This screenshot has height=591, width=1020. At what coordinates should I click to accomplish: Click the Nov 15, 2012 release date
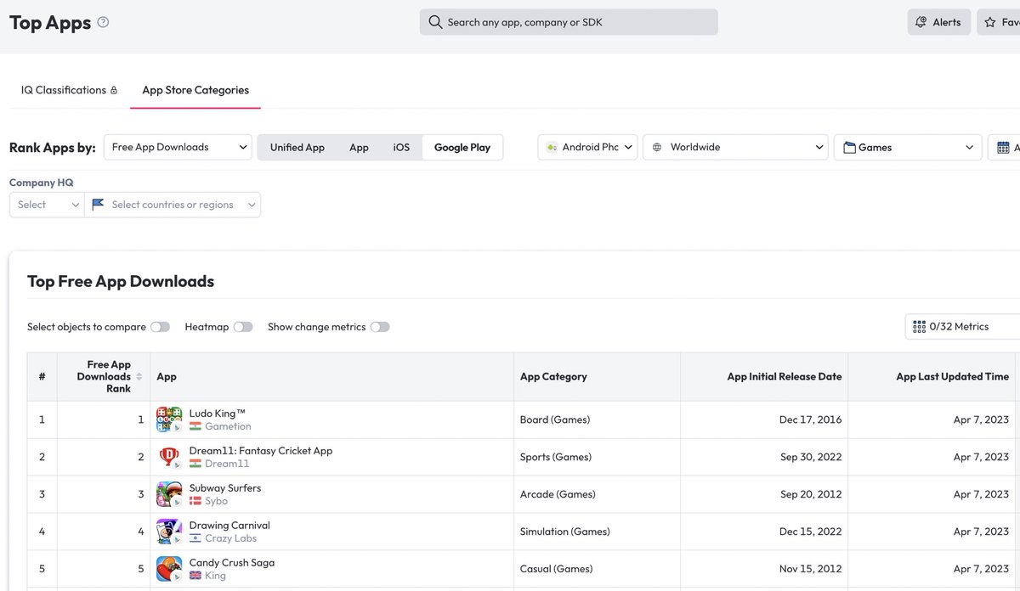click(810, 569)
